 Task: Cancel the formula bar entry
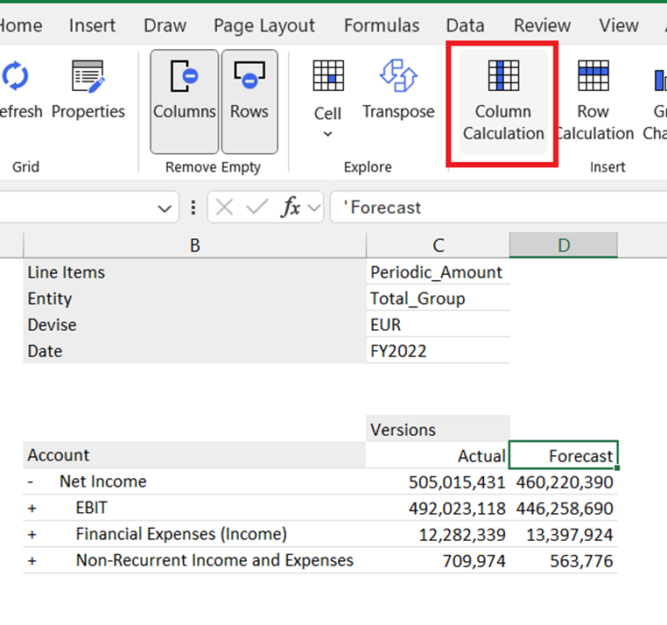pyautogui.click(x=225, y=208)
